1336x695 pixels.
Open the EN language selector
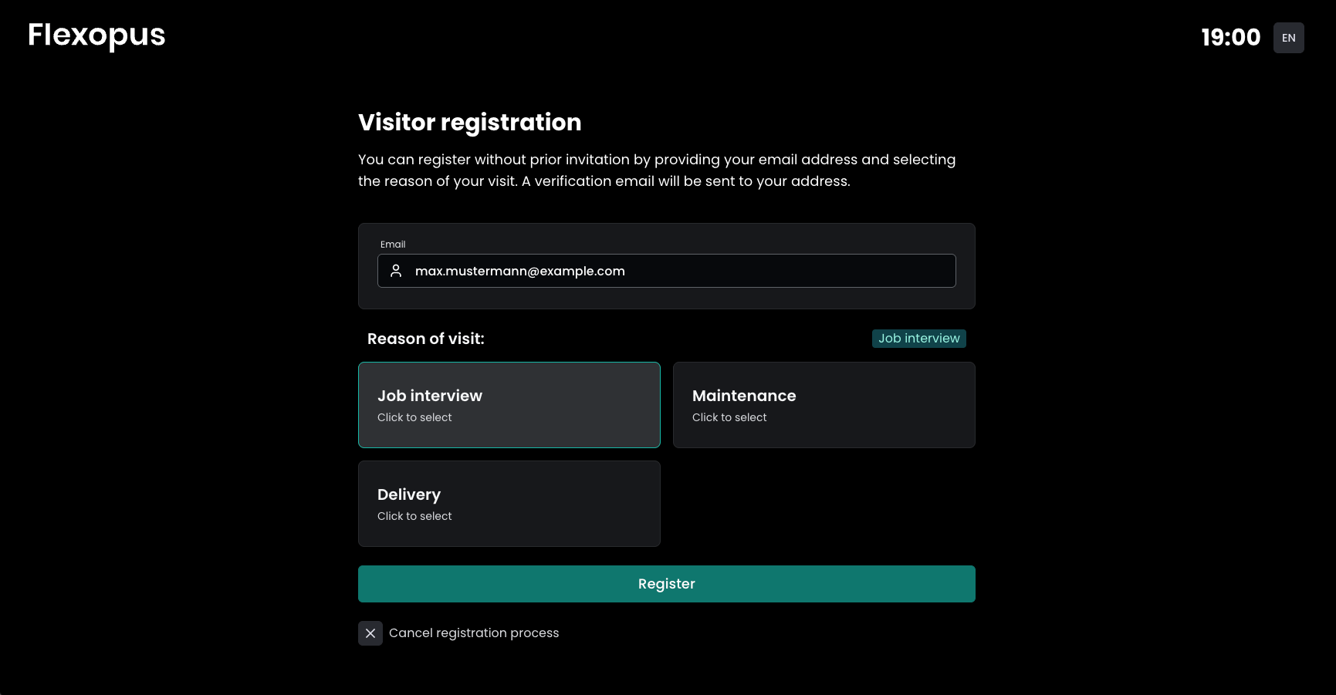point(1288,38)
